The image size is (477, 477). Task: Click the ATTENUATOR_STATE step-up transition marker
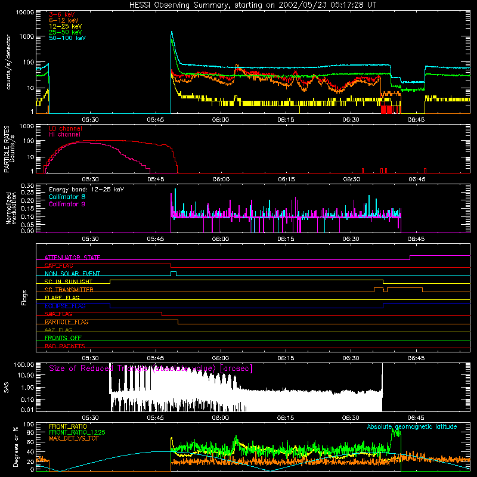coord(410,258)
